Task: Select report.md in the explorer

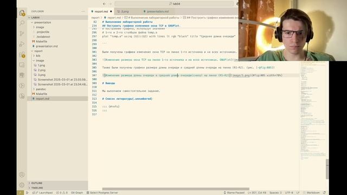Action: pyautogui.click(x=42, y=99)
